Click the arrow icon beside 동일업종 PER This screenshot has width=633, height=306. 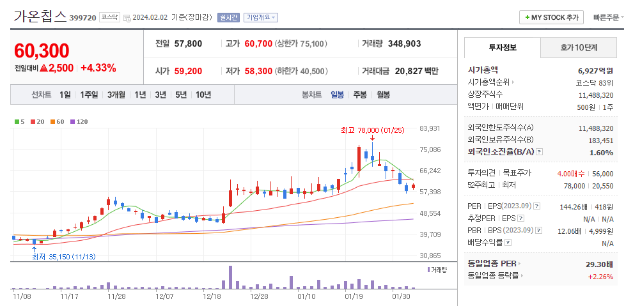520,264
